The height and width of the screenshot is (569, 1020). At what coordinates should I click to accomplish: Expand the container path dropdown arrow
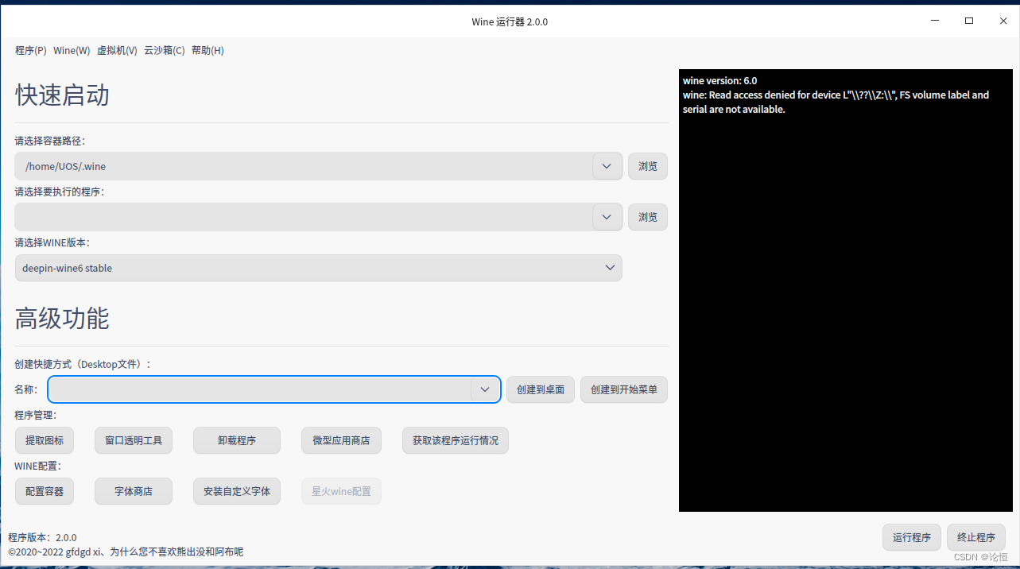point(607,166)
